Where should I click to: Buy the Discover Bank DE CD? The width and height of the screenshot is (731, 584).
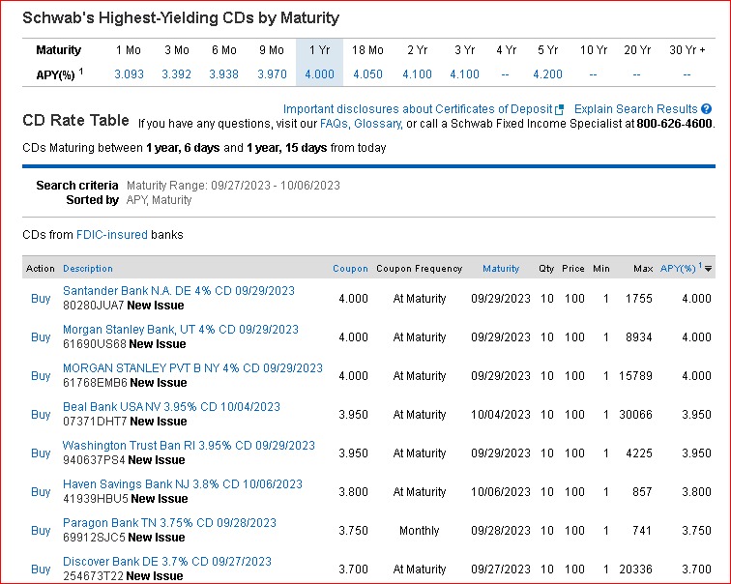coord(41,569)
